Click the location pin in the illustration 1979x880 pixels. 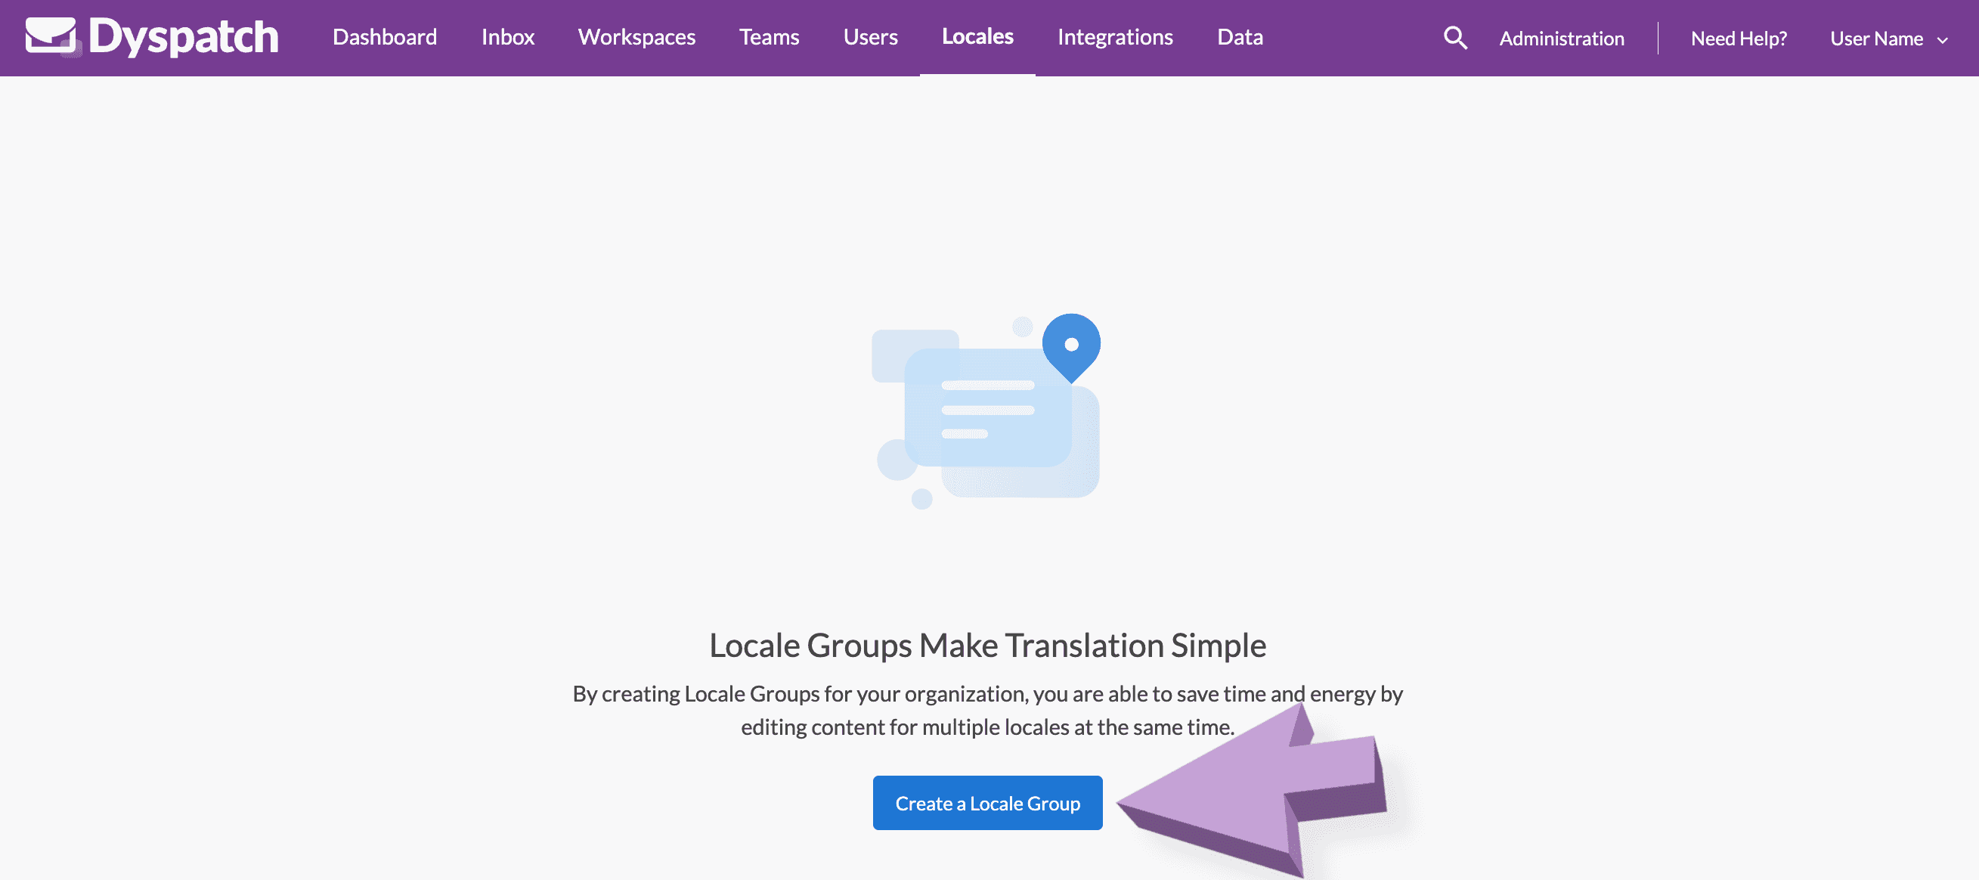(x=1071, y=345)
